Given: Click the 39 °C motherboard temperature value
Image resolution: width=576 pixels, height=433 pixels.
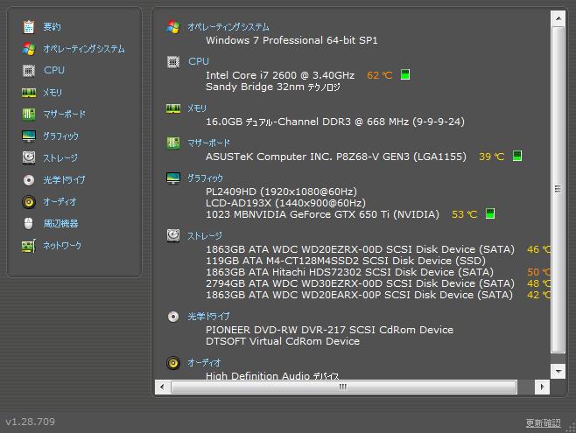Looking at the screenshot, I should [491, 157].
